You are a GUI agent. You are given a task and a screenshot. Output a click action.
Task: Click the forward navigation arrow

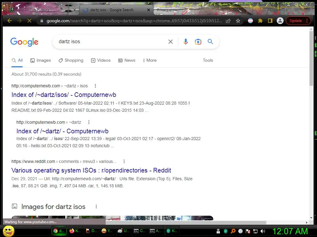[x=20, y=21]
